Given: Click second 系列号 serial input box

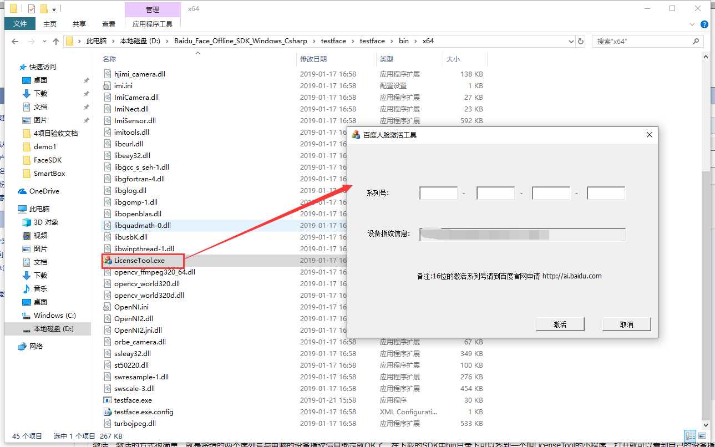Looking at the screenshot, I should 496,193.
